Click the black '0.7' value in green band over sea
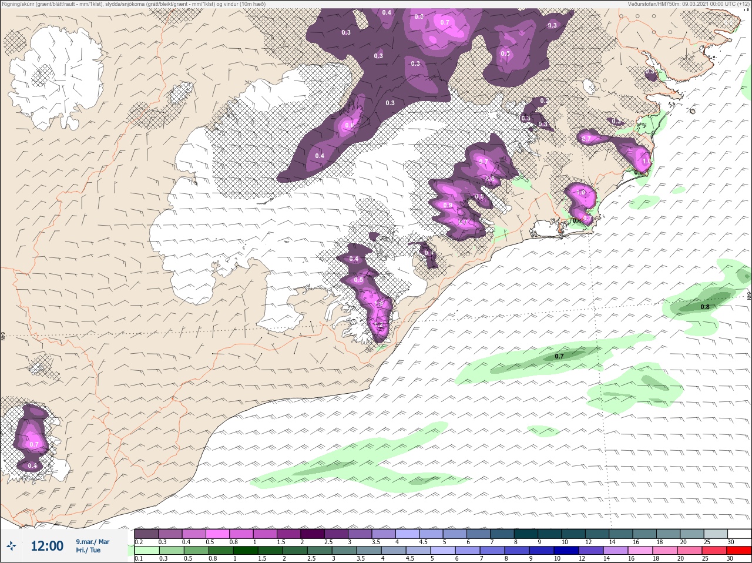Screen dimensions: 752x563 [x=559, y=356]
